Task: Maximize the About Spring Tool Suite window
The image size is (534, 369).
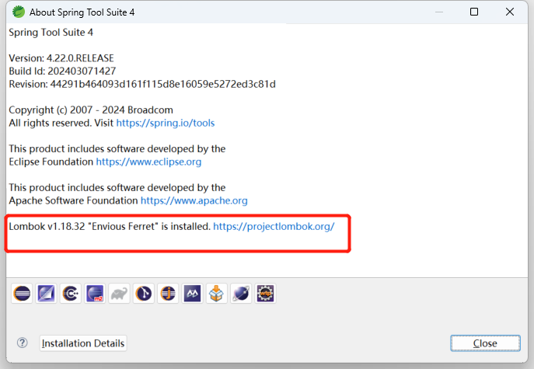Action: coord(474,12)
